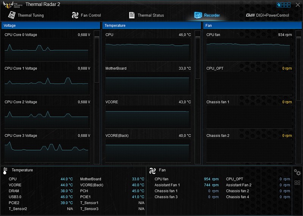Switch to the Fan Control tab
This screenshot has height=216, width=303.
pos(86,15)
